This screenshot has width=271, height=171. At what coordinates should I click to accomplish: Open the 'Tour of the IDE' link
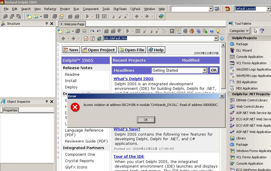point(129,156)
